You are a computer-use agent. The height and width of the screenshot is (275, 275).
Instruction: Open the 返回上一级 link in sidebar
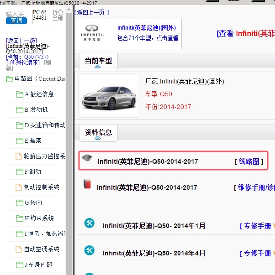click(21, 41)
